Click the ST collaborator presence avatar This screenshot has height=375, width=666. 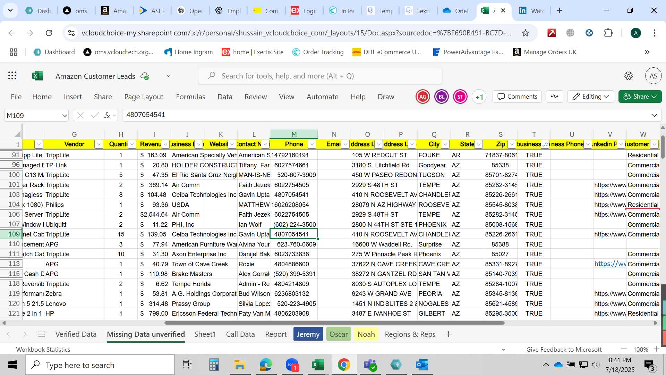coord(460,97)
